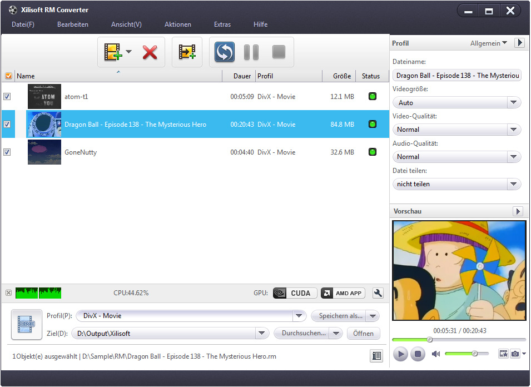531x387 pixels.
Task: Take a snapshot with camera icon
Action: coord(515,354)
